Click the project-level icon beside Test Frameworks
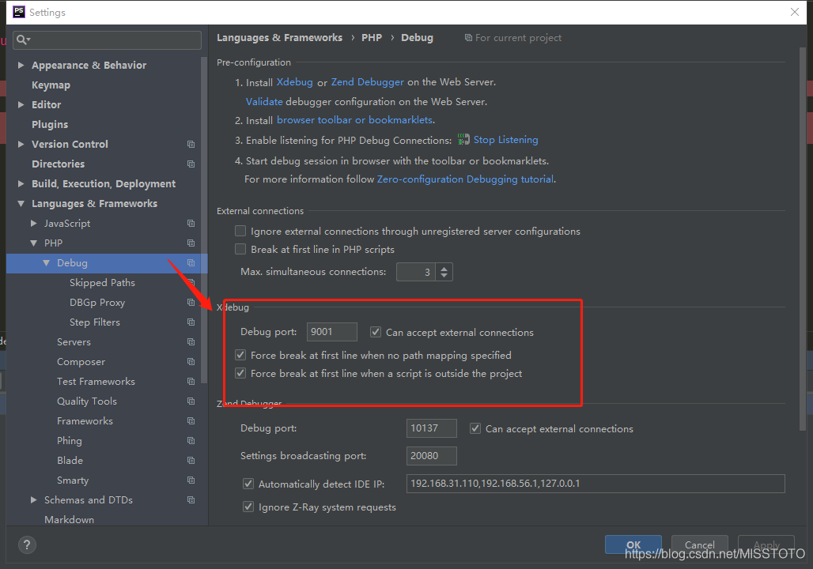This screenshot has width=813, height=569. (x=191, y=382)
